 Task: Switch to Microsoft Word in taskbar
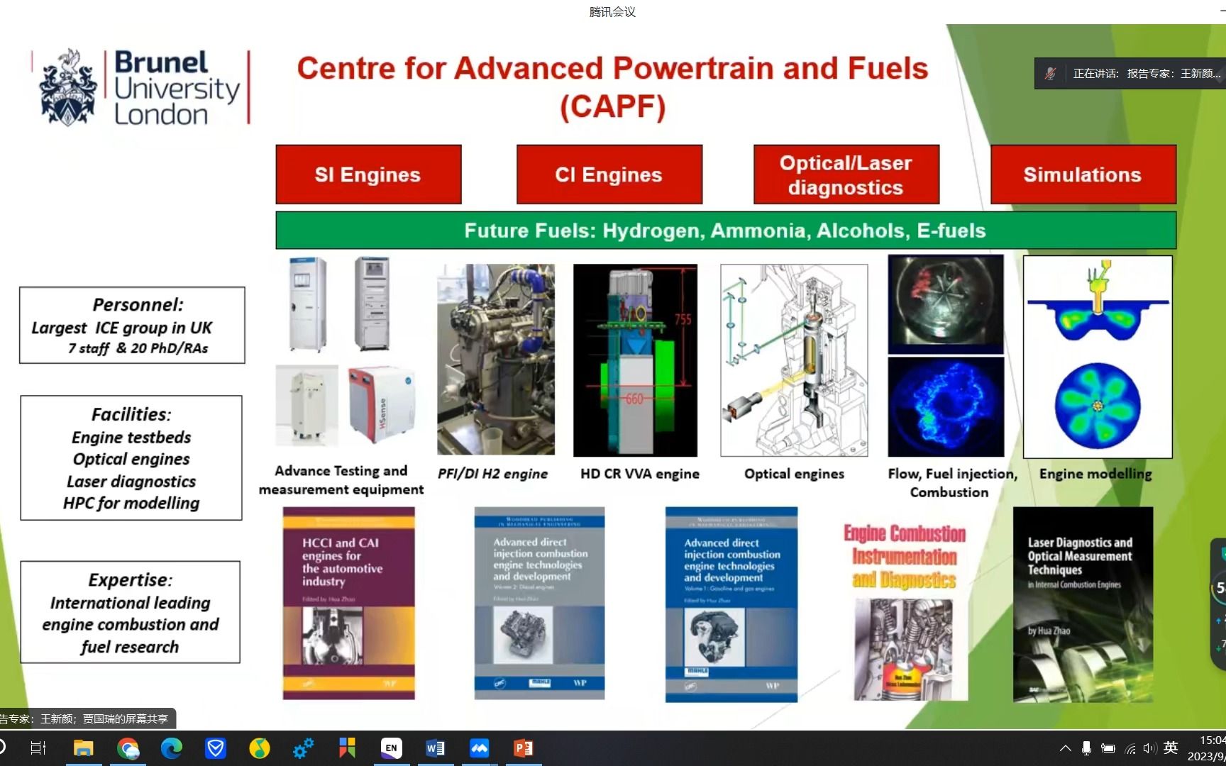[x=435, y=748]
